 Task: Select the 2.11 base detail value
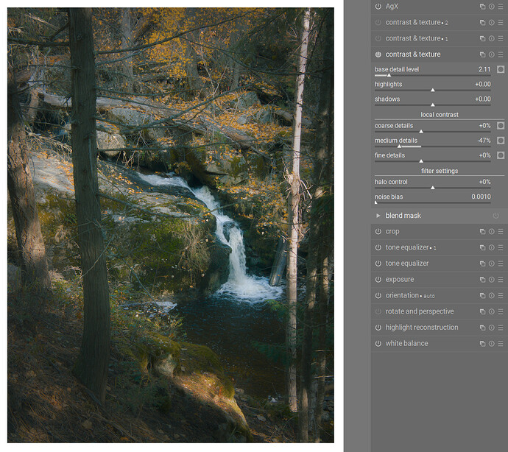point(484,69)
